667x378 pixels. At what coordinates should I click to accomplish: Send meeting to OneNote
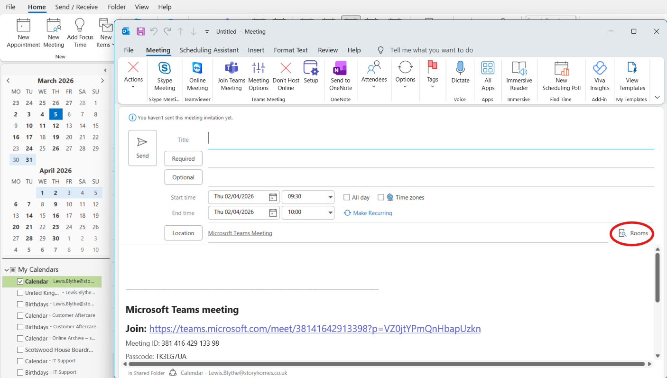tap(341, 76)
